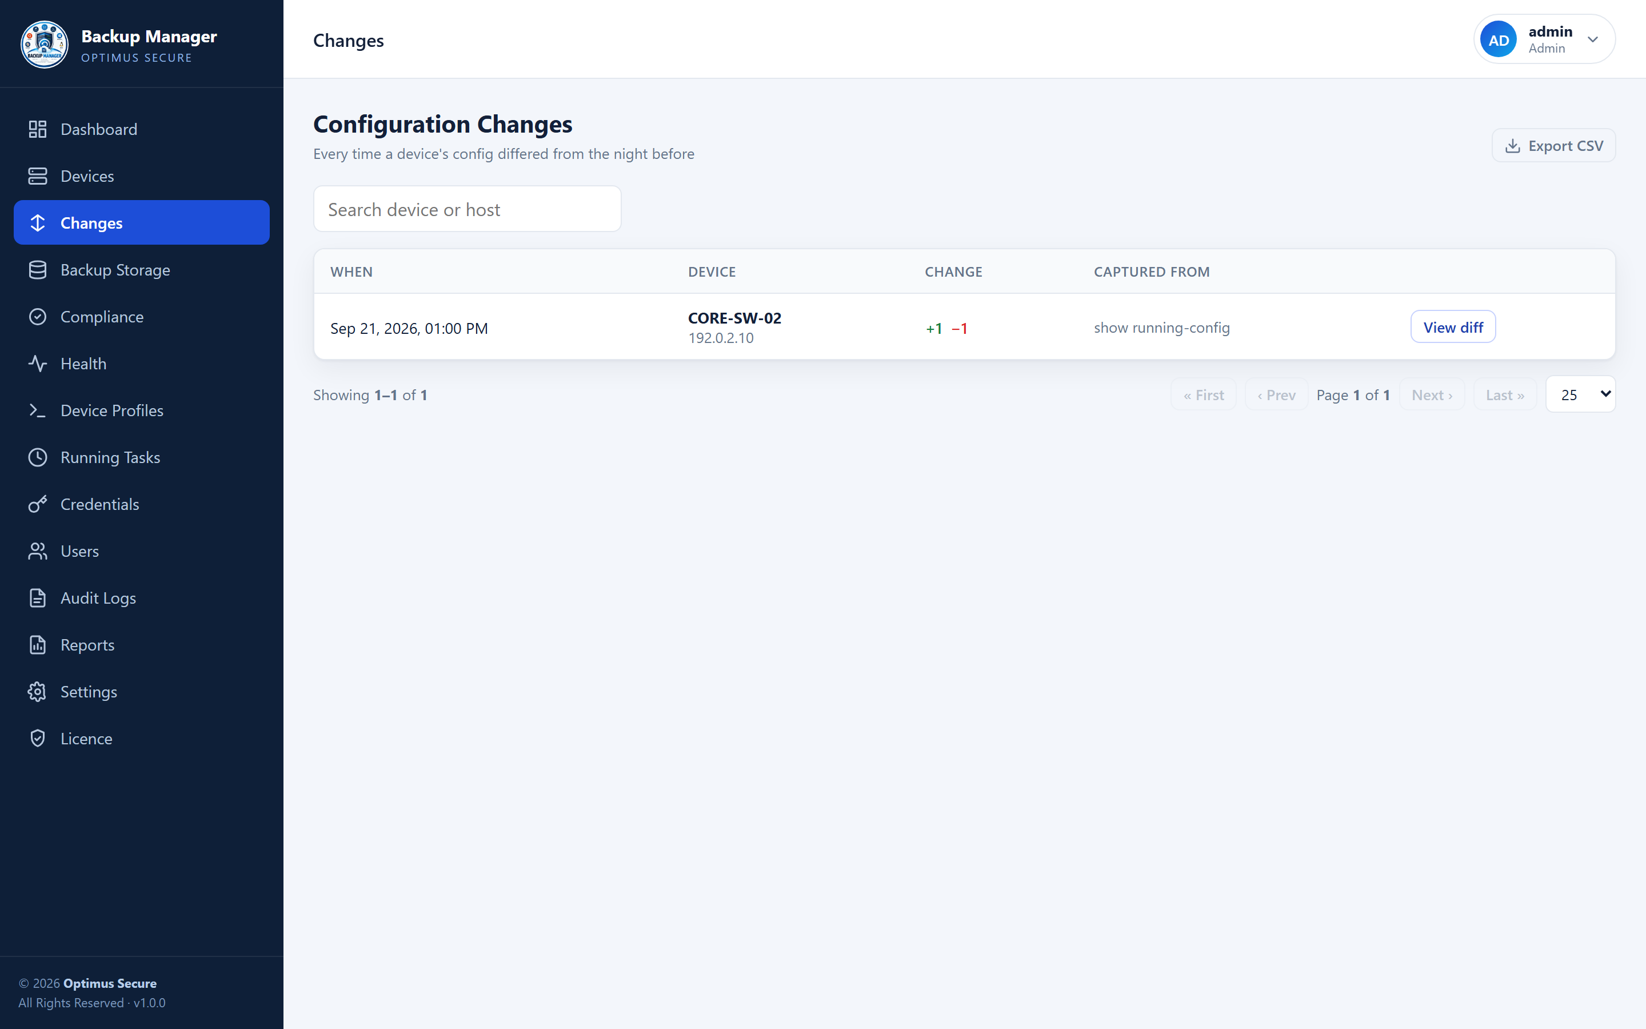The width and height of the screenshot is (1646, 1029).
Task: Click the Devices server icon
Action: (x=37, y=176)
